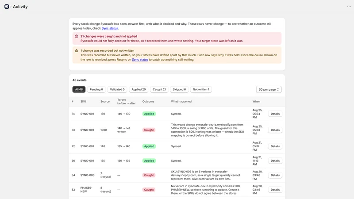Click '1 change was recorded but not written'
This screenshot has height=199, width=354.
[x=107, y=50]
